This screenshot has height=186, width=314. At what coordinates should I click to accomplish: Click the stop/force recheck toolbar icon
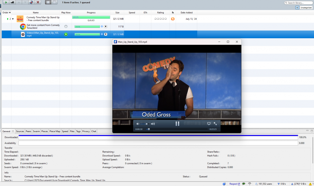click(32, 2)
